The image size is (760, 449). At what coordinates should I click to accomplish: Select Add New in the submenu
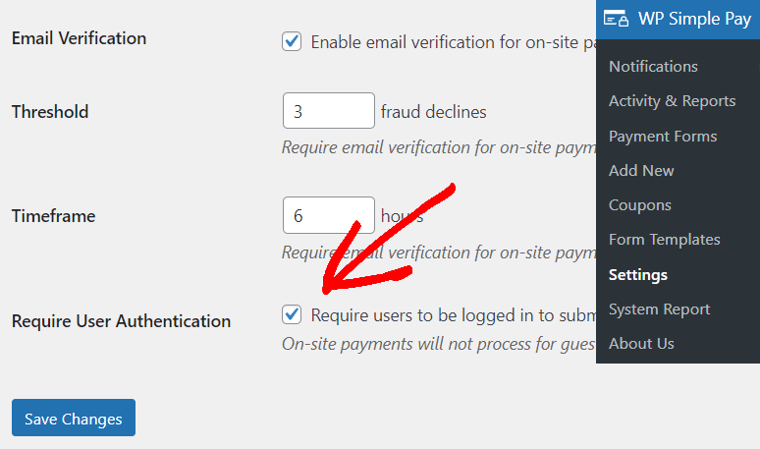point(641,171)
